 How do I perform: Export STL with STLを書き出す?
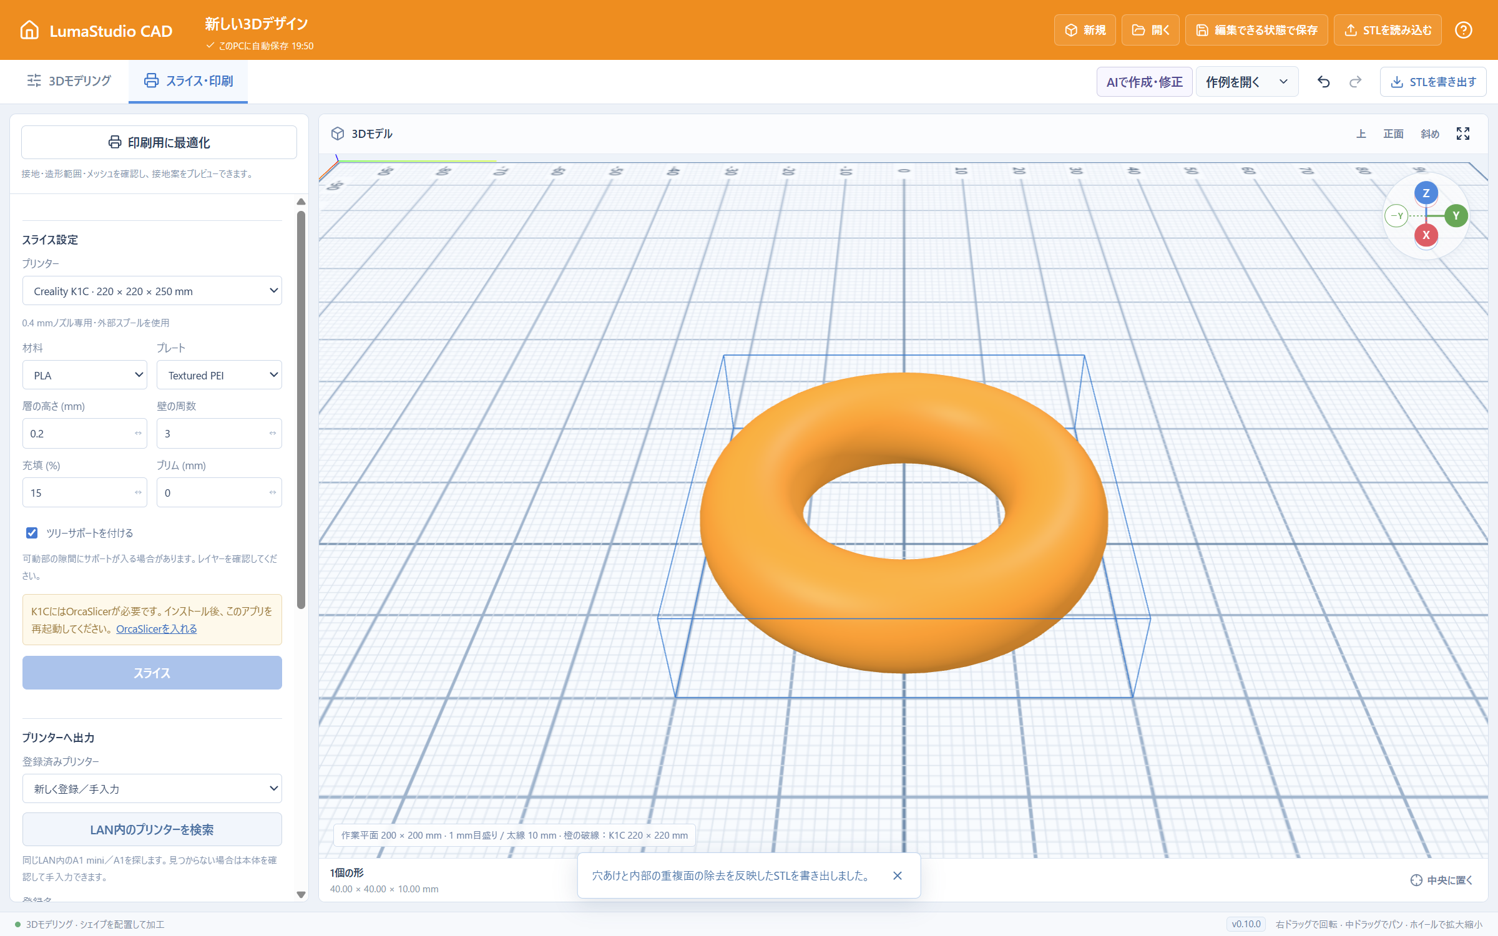point(1433,82)
